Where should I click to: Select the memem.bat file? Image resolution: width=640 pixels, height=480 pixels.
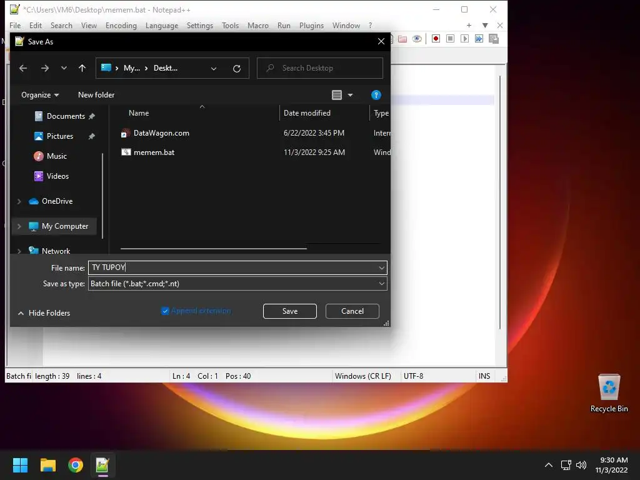pos(154,152)
